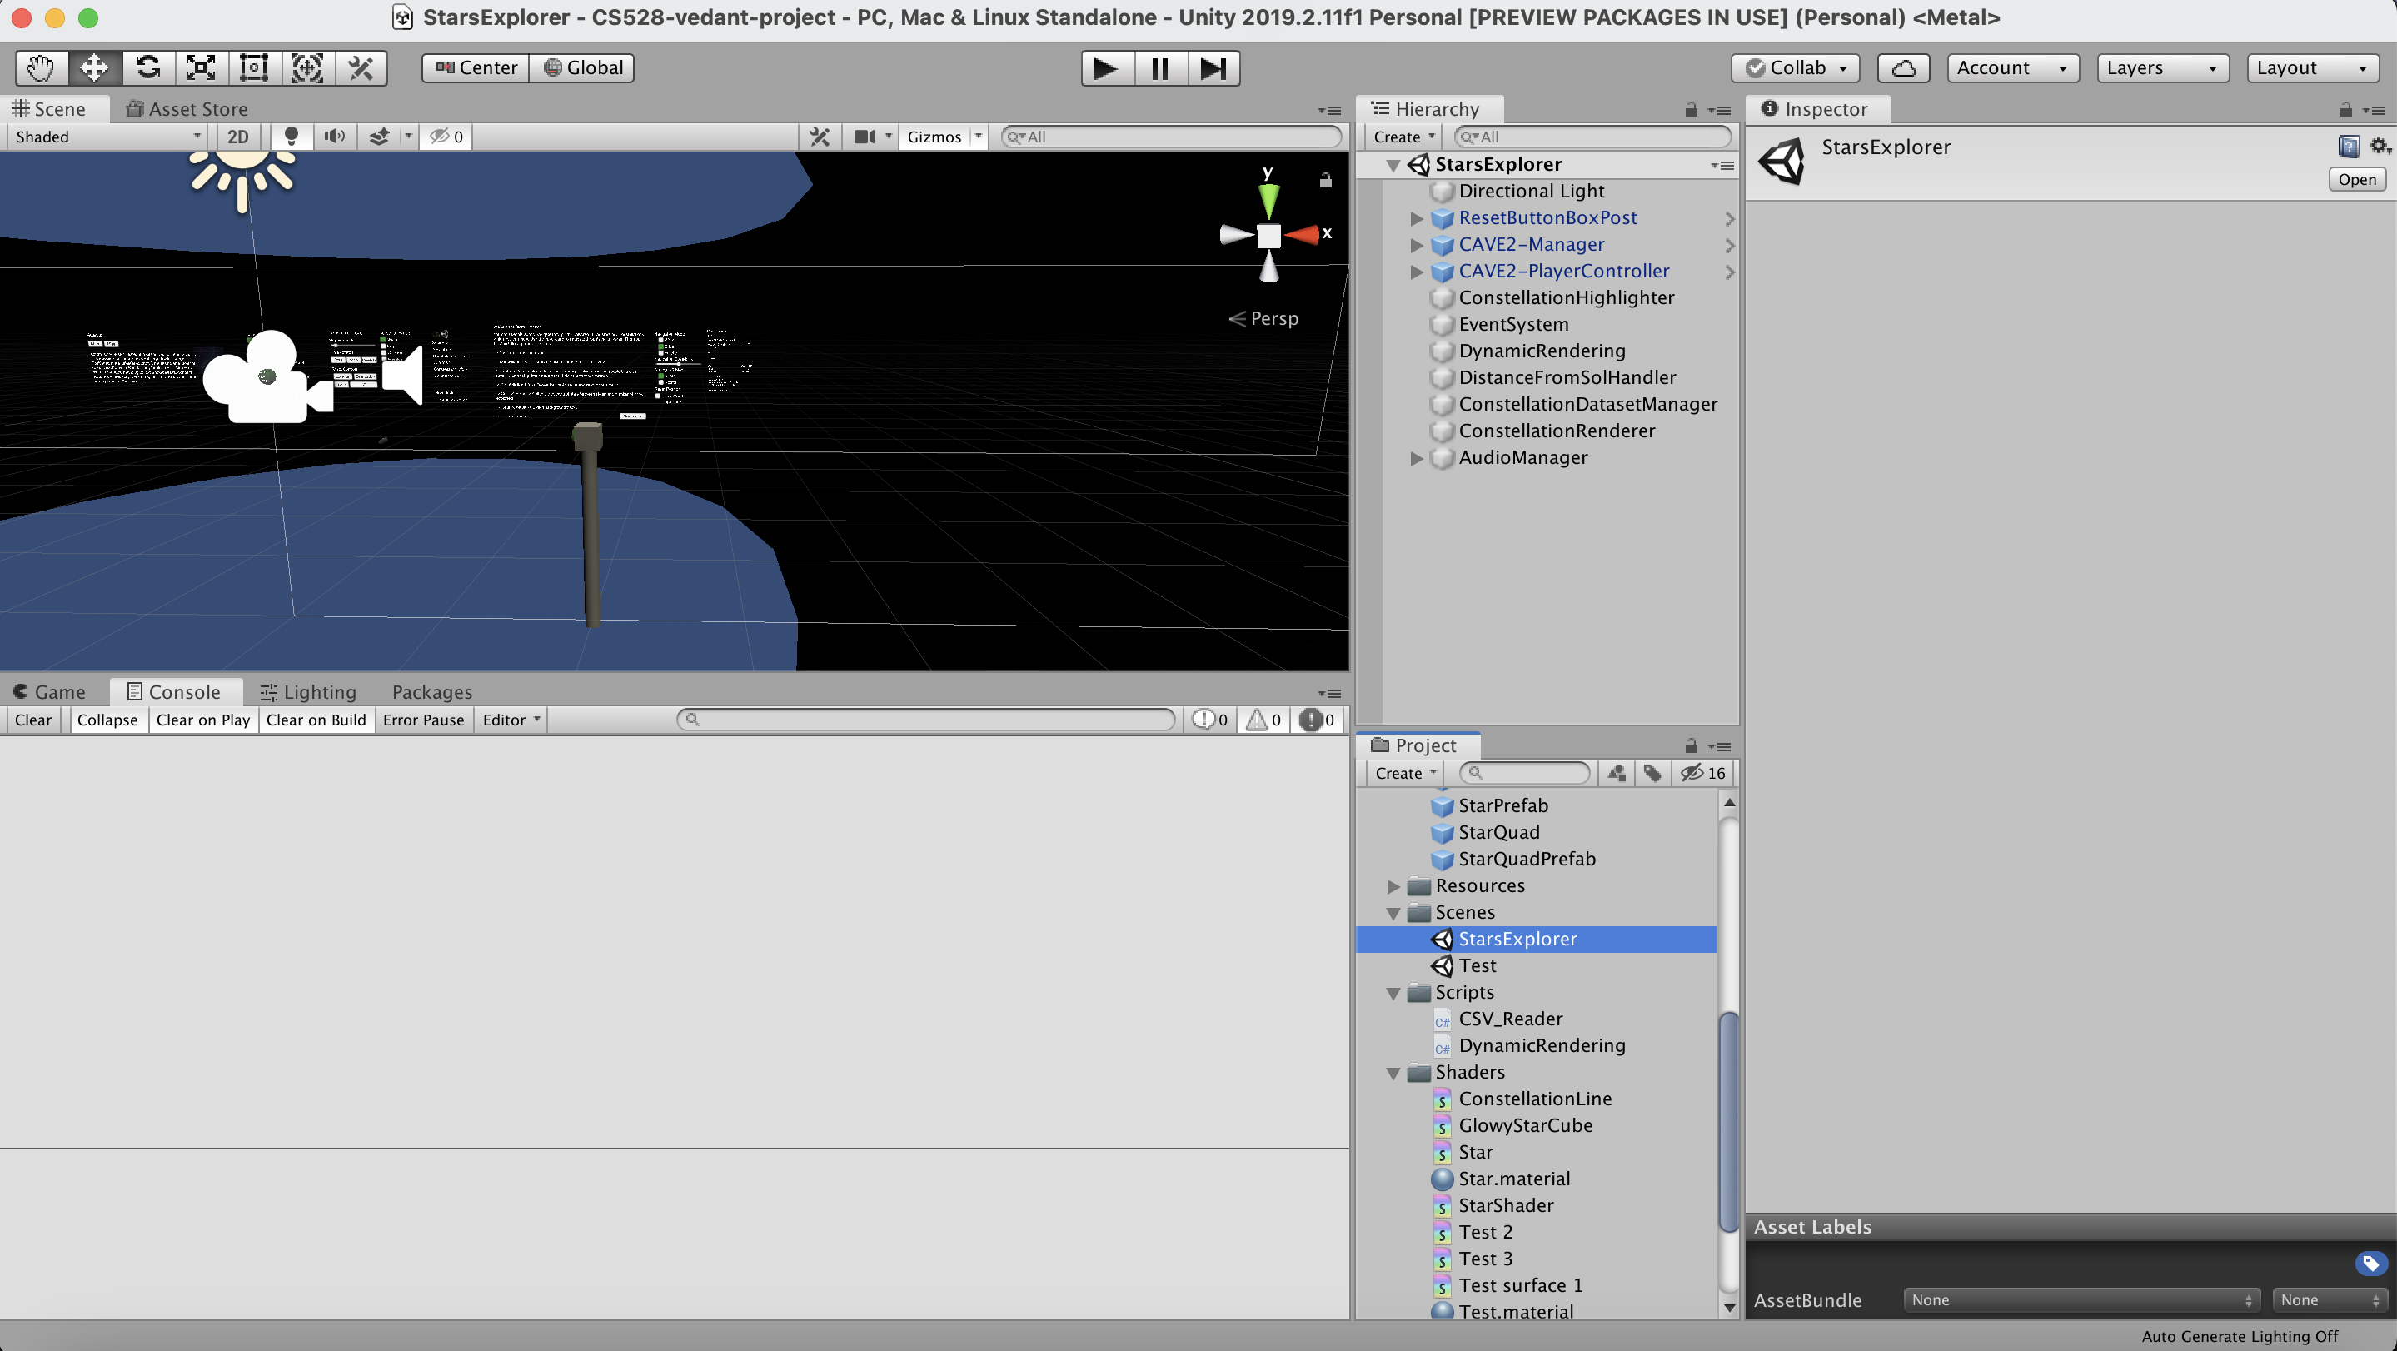Click the Y axis cone on gizmo
Image resolution: width=2397 pixels, height=1351 pixels.
pos(1268,199)
